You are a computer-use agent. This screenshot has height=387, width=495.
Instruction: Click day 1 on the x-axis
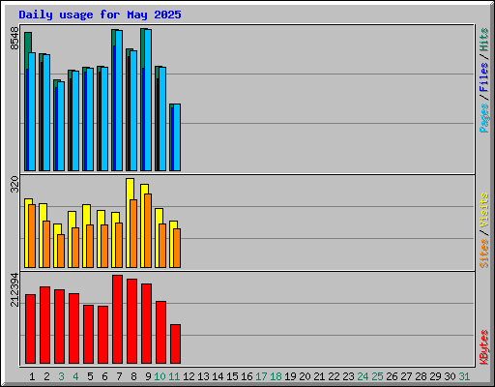tap(32, 376)
